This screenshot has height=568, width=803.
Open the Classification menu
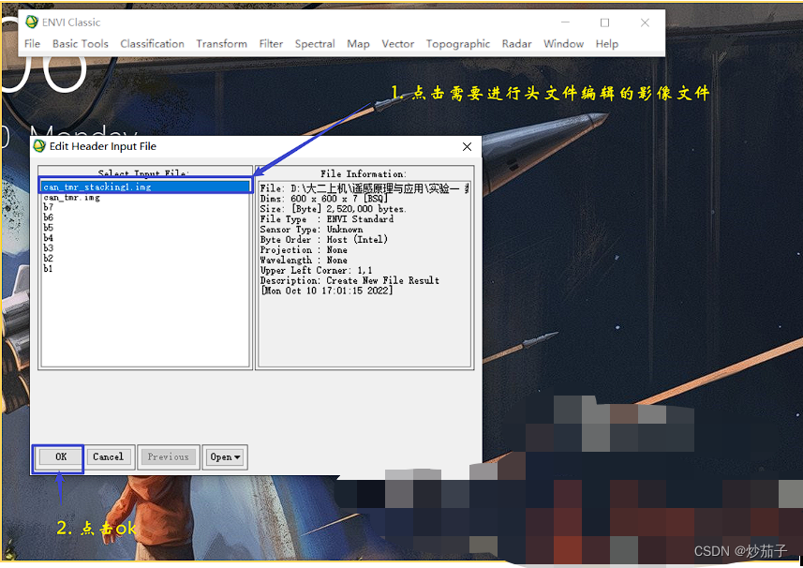click(152, 44)
